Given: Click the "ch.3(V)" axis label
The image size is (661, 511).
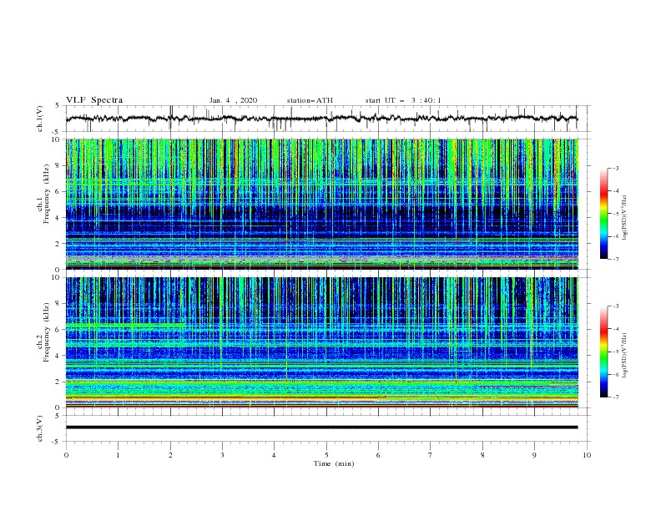Looking at the screenshot, I should pos(40,428).
